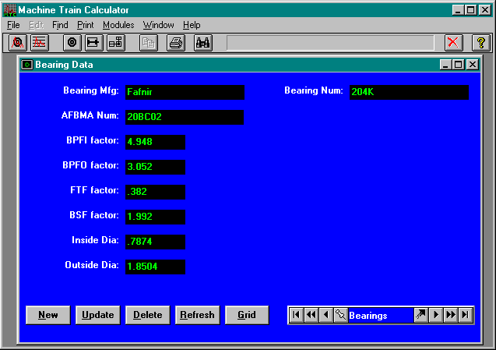Select the bearing circle toolbar icon

point(72,42)
